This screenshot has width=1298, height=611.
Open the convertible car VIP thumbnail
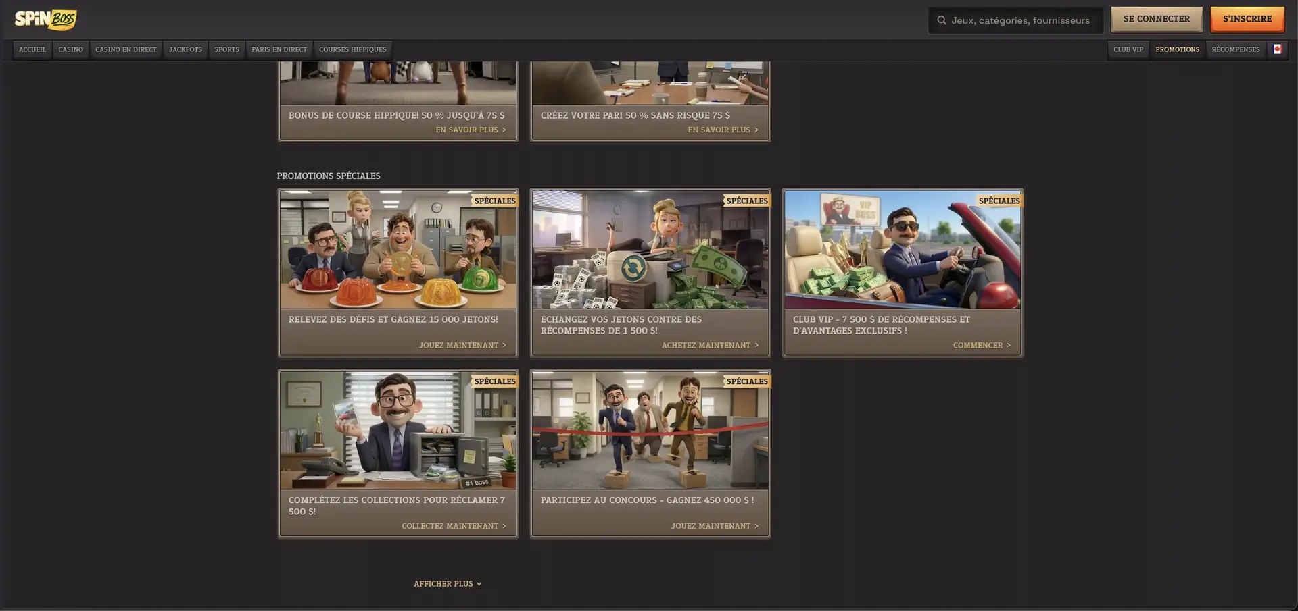click(903, 250)
